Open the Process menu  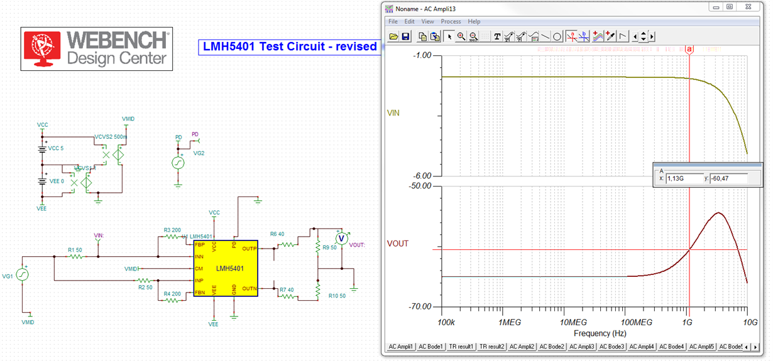451,21
